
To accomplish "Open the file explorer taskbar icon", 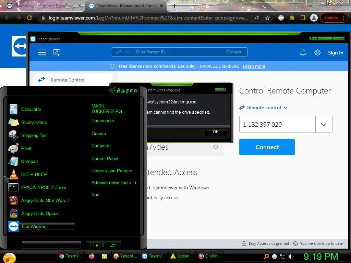I will [104, 256].
